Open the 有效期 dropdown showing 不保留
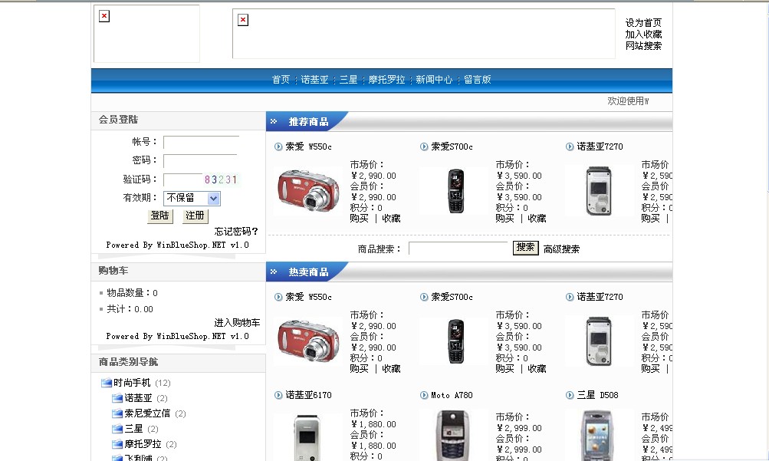The image size is (769, 461). [x=192, y=198]
